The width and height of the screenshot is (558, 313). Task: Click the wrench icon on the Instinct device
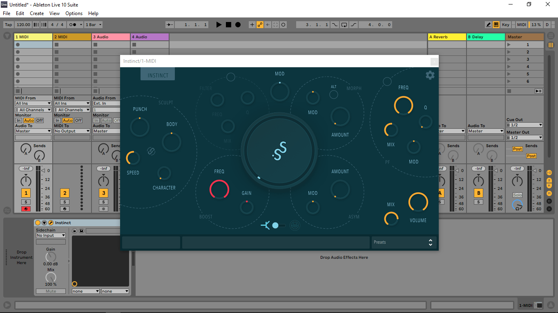[x=51, y=223]
